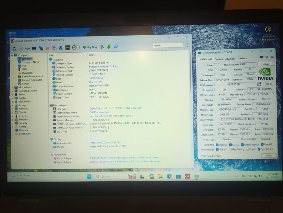The width and height of the screenshot is (283, 213).
Task: Expand the Network tree node
Action: [13, 109]
